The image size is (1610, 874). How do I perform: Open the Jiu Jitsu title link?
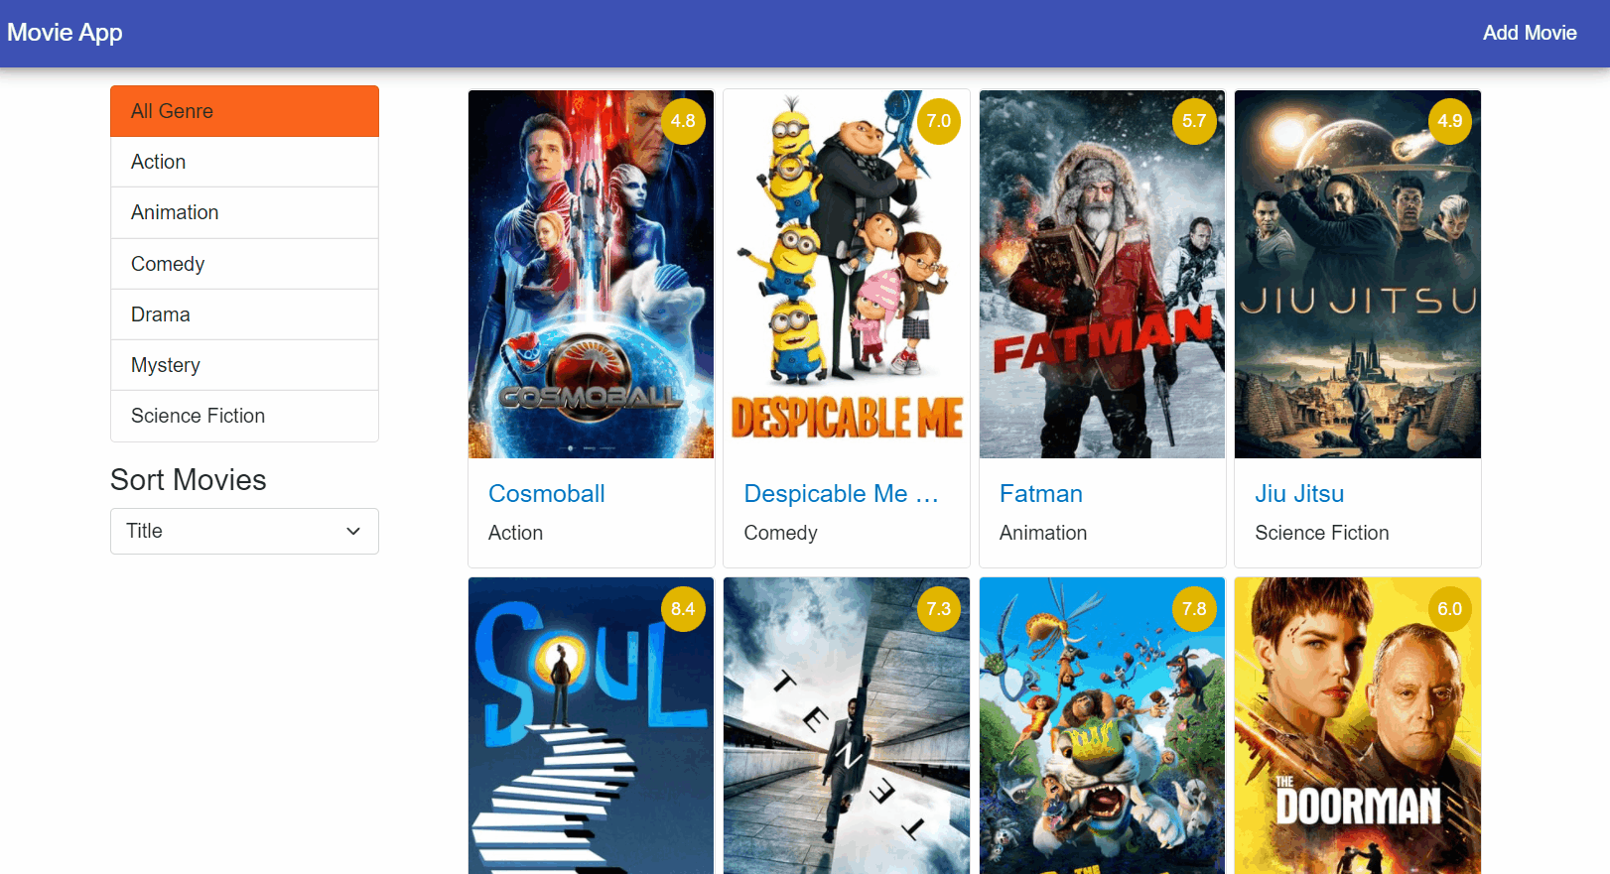(x=1299, y=494)
